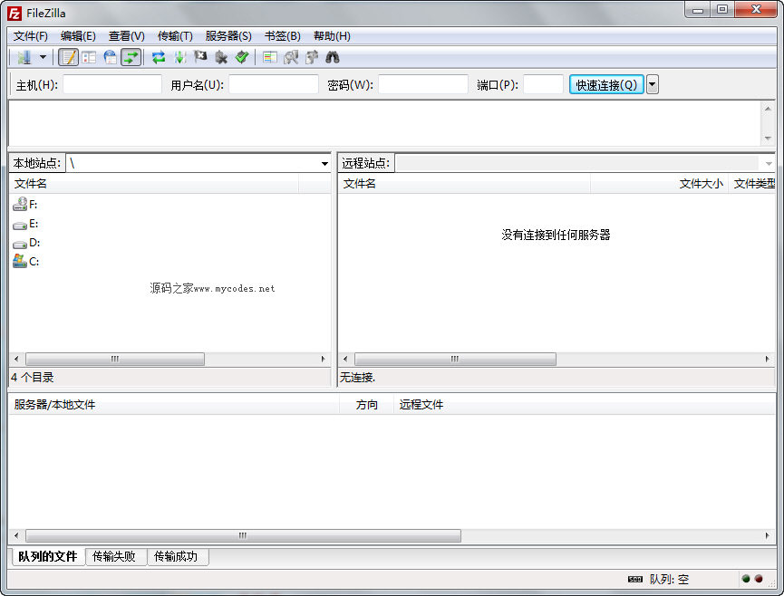This screenshot has width=784, height=596.
Task: Click the remote pane scroll left arrow
Action: tap(345, 360)
